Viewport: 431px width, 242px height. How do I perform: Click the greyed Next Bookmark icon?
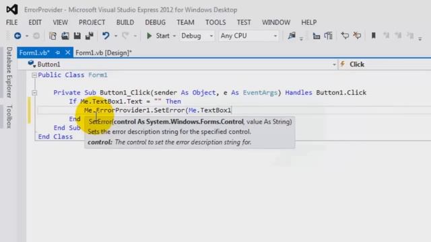[x=398, y=36]
